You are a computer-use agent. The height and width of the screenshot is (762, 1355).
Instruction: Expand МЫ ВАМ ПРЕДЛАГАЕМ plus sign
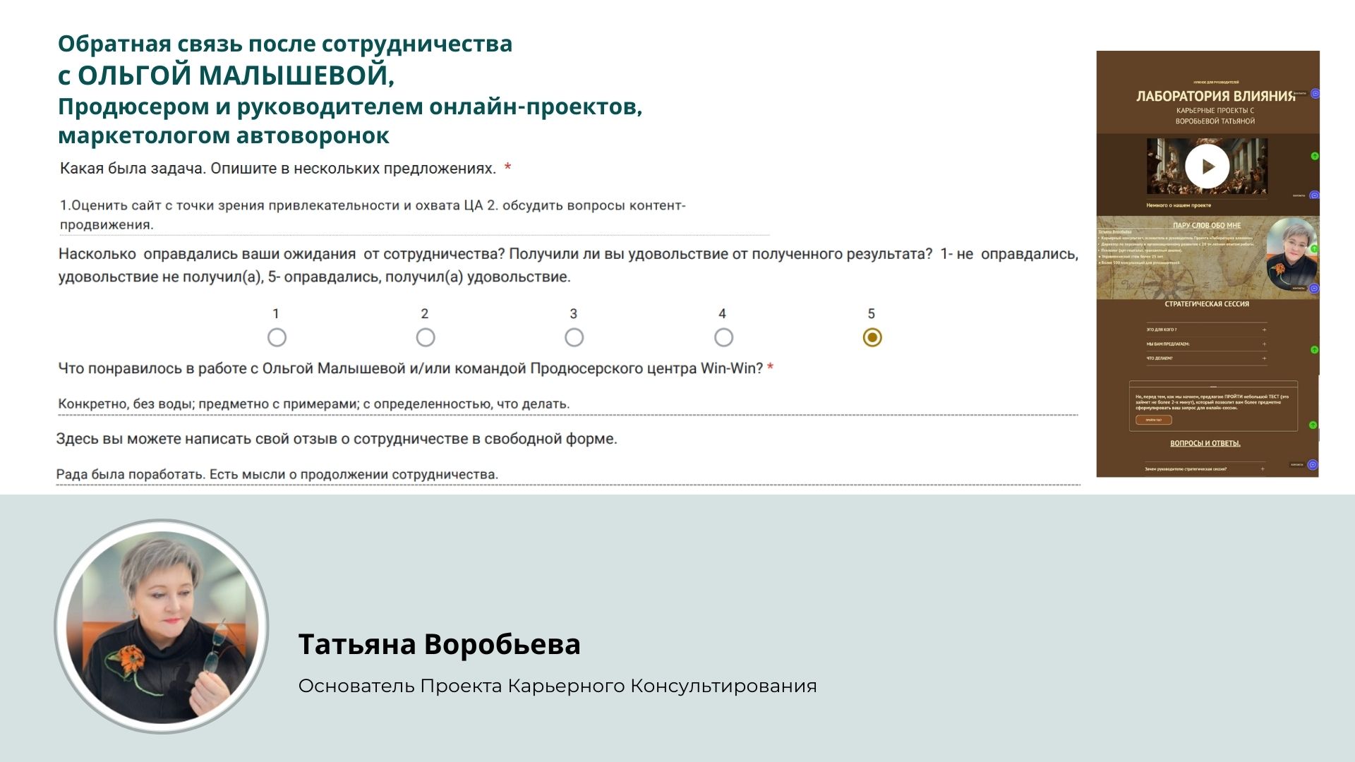[x=1264, y=344]
